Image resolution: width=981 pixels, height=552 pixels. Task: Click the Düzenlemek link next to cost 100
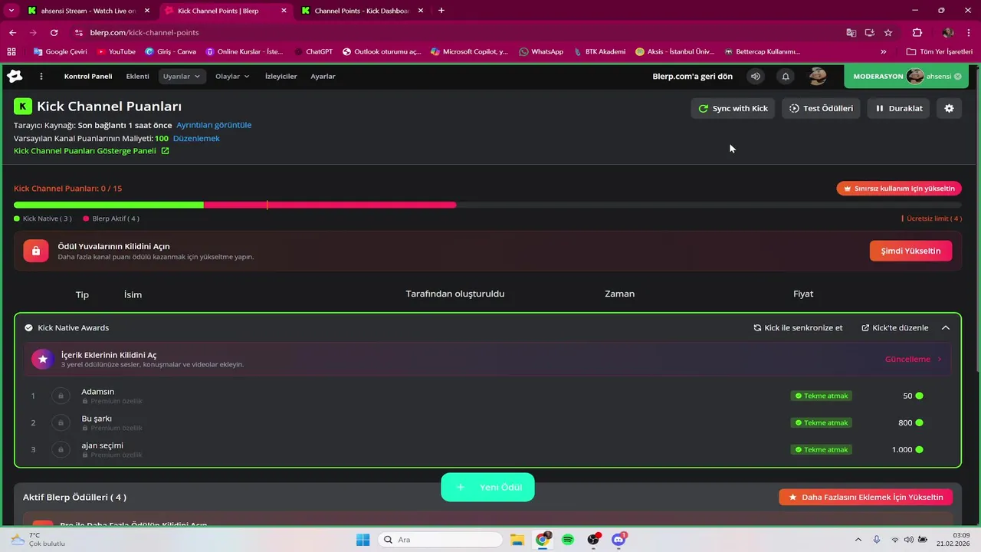(x=196, y=139)
